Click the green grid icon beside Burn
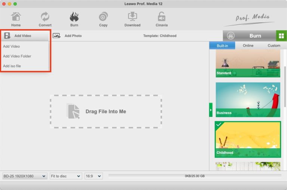The width and height of the screenshot is (287, 190). click(281, 36)
